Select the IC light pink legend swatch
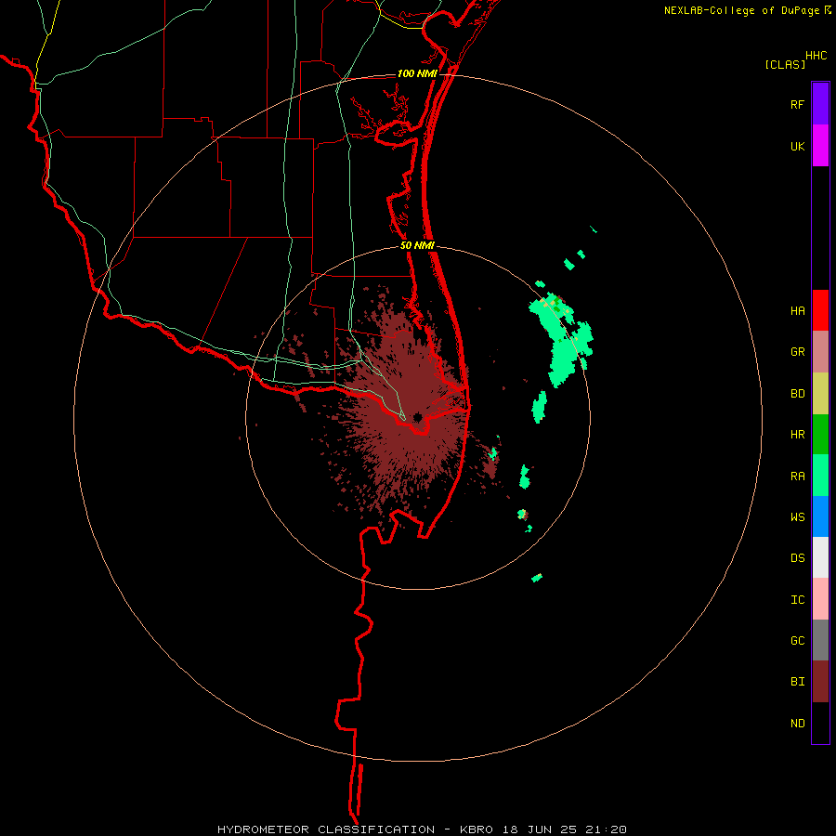Screen dimensions: 836x836 tap(820, 599)
